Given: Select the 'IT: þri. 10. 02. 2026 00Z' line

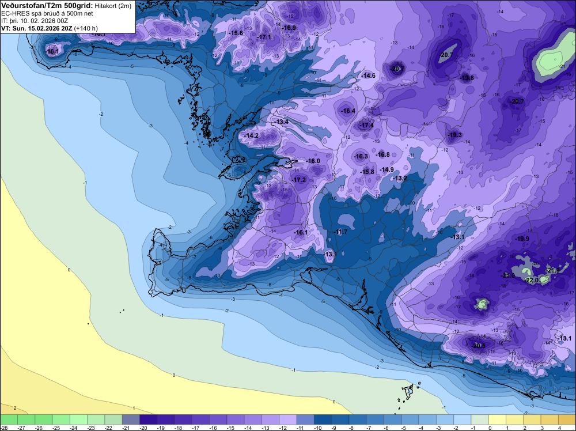Looking at the screenshot, I should pos(35,21).
